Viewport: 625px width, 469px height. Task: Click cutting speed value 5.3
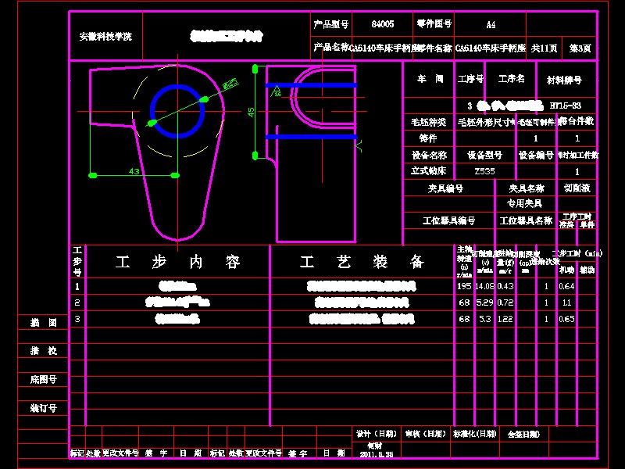(484, 319)
